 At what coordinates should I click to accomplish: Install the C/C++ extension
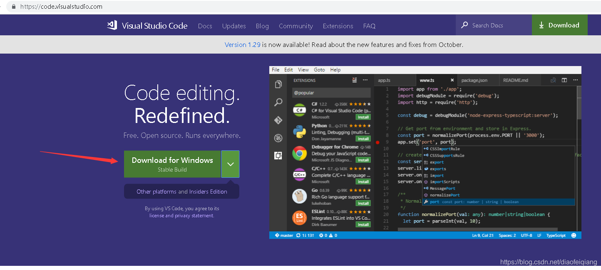click(363, 182)
